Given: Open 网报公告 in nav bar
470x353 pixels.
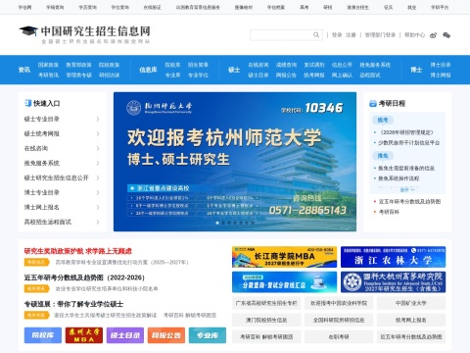Looking at the screenshot, I should 286,76.
